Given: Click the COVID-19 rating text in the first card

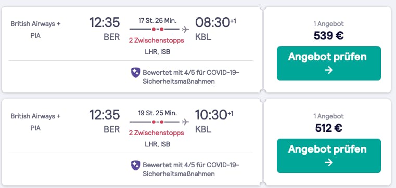Looking at the screenshot, I should point(191,77).
